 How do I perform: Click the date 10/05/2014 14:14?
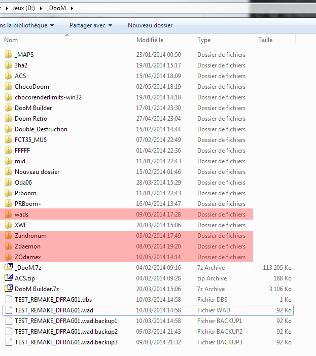pos(158,257)
